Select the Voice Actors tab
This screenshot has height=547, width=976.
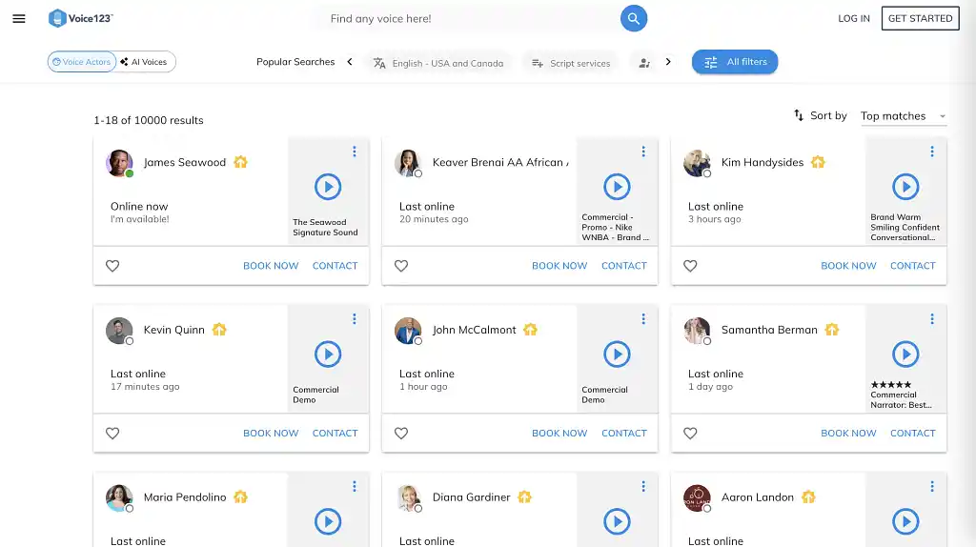(x=82, y=62)
